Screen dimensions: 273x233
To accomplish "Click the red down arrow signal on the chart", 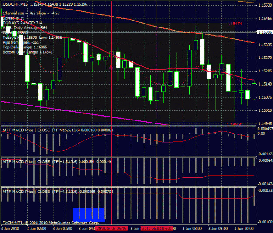I will coord(111,67).
